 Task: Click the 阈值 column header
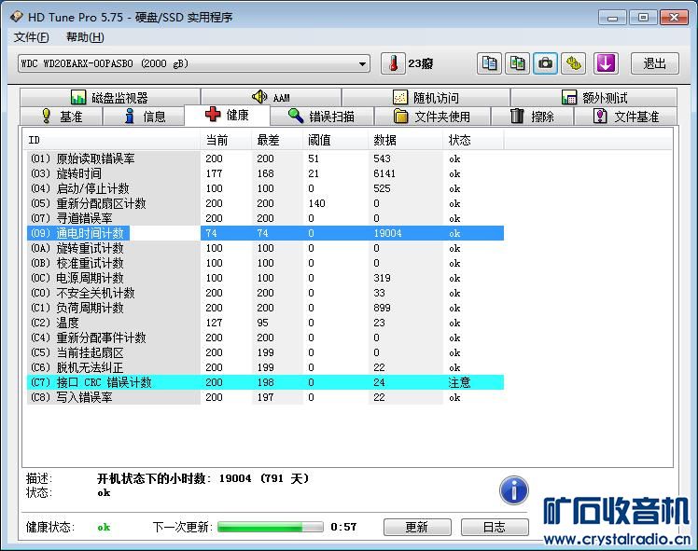pyautogui.click(x=336, y=141)
